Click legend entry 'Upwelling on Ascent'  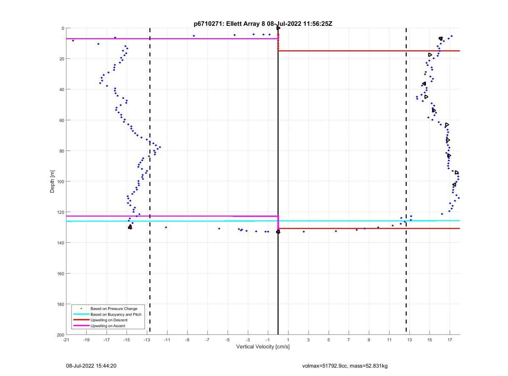(108, 326)
